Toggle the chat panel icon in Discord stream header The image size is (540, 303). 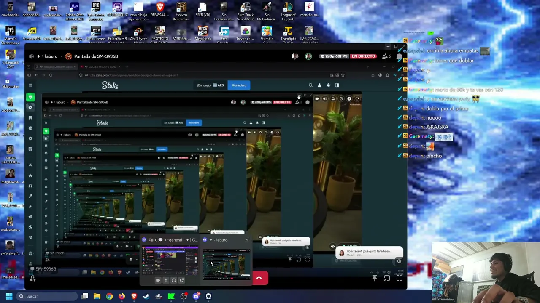(x=399, y=56)
